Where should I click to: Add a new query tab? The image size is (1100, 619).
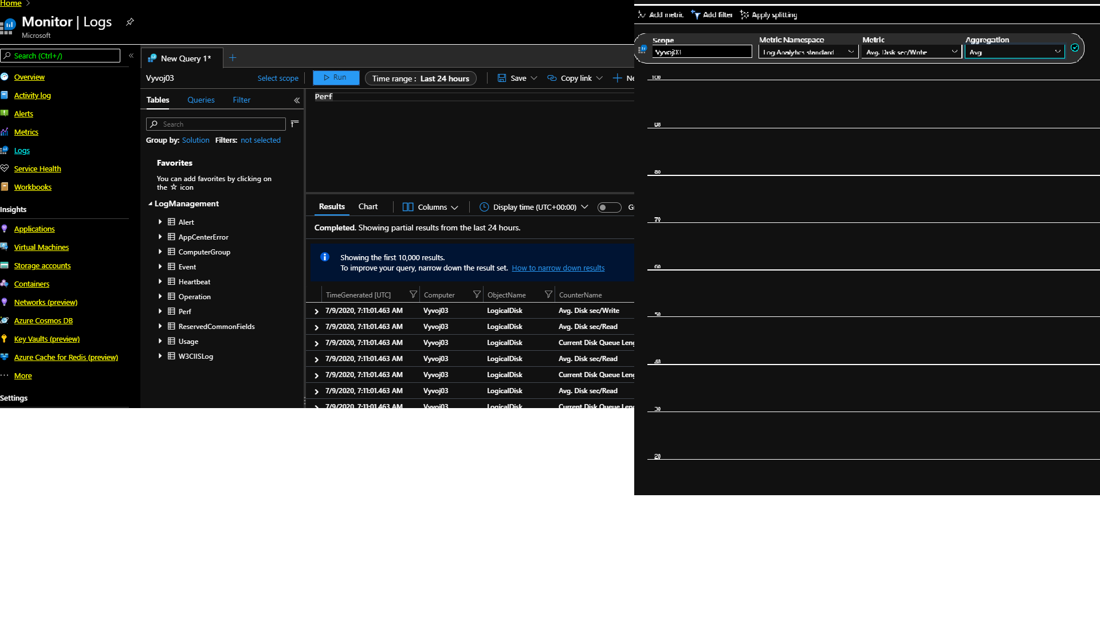pos(233,58)
